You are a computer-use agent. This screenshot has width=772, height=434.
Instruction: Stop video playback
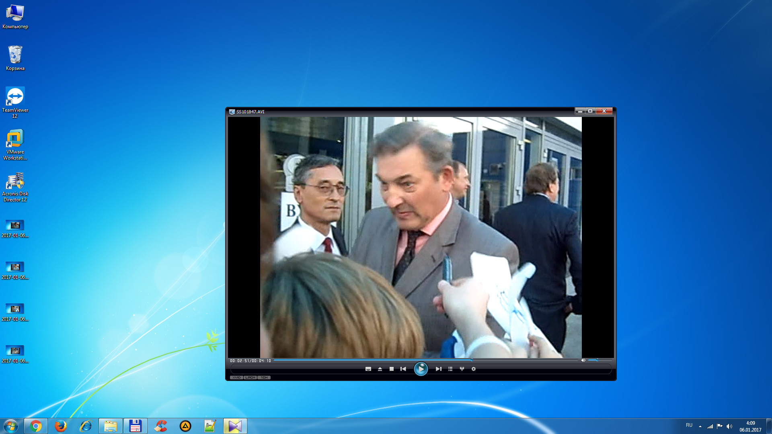tap(392, 369)
